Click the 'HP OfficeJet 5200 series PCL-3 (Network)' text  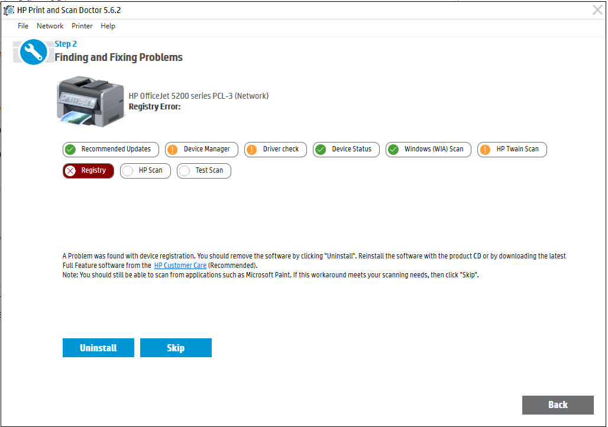[x=199, y=96]
